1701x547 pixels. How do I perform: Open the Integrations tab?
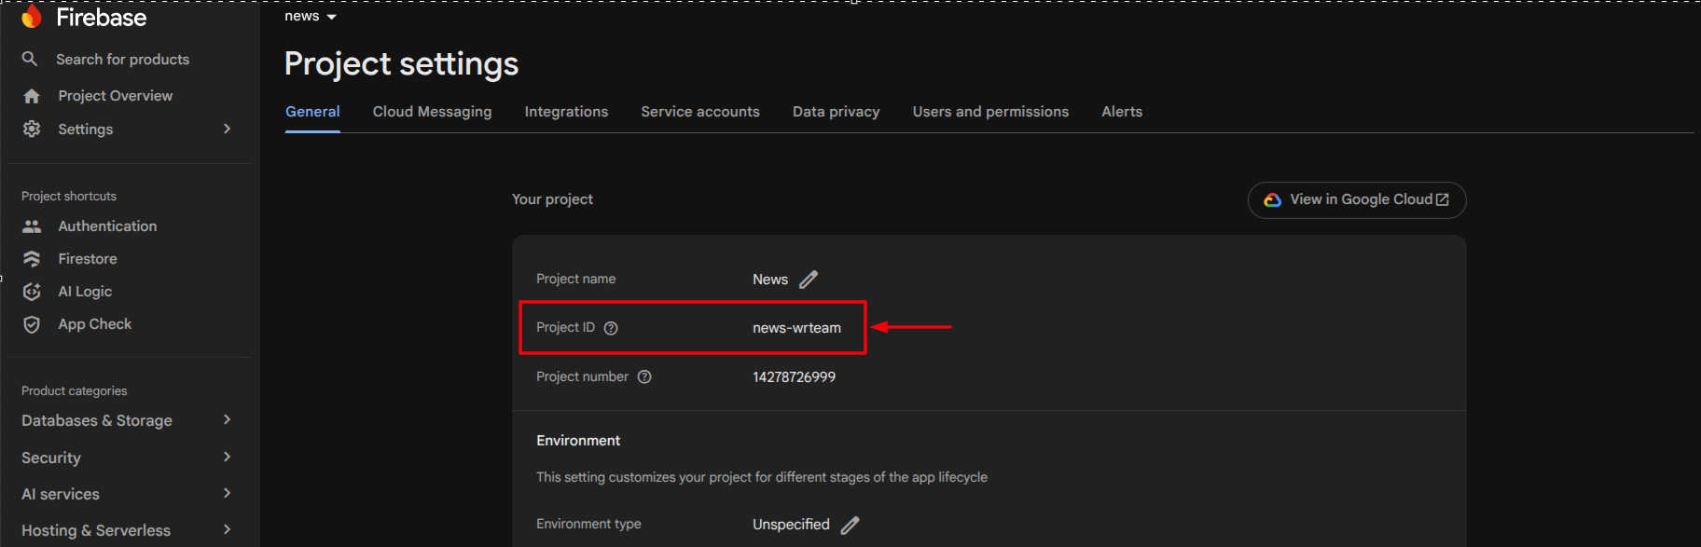[x=566, y=112]
